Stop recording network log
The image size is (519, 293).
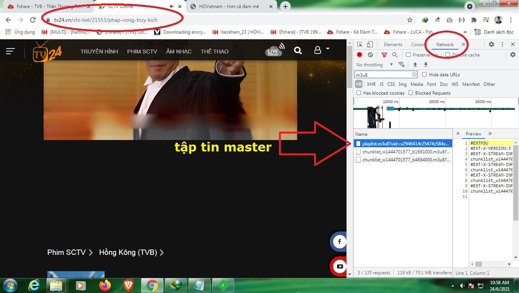[359, 55]
